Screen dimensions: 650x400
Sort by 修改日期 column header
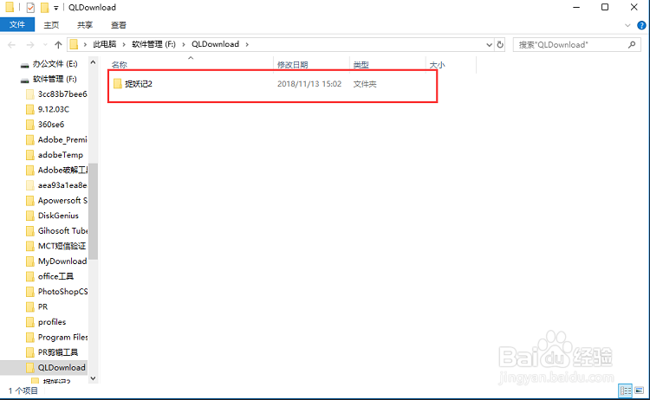point(293,65)
